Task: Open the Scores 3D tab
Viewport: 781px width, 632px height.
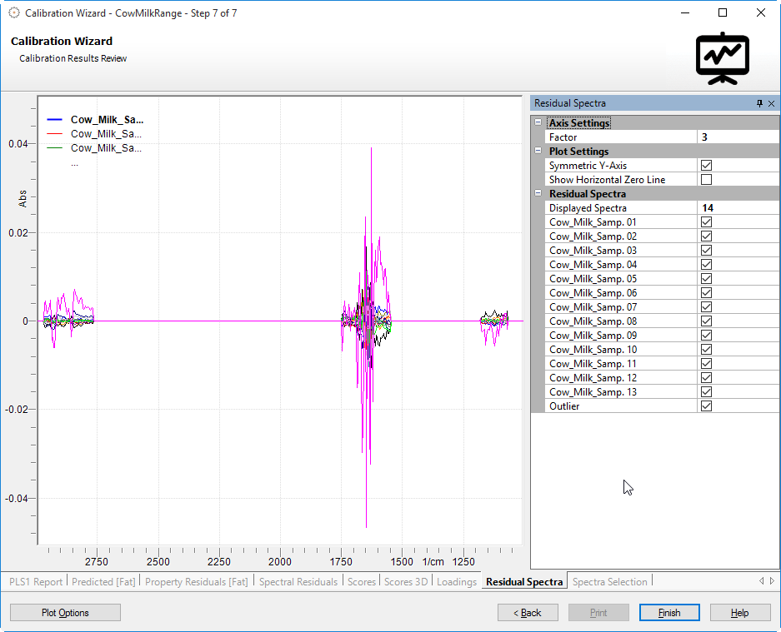Action: coord(405,582)
